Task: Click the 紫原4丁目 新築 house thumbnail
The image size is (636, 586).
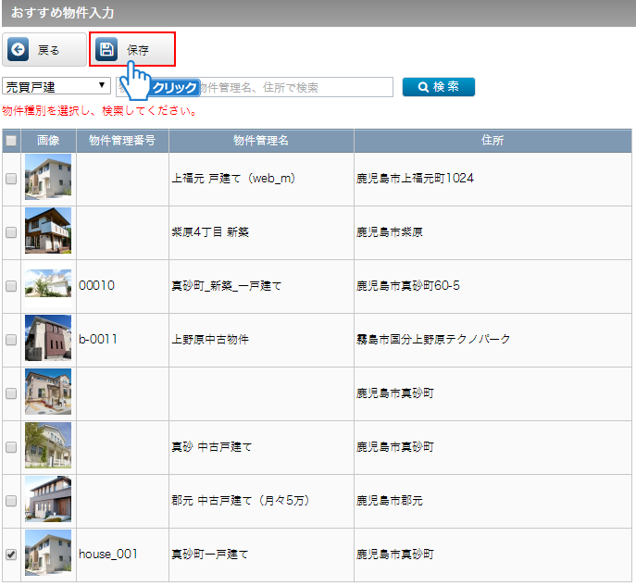Action: pyautogui.click(x=47, y=232)
